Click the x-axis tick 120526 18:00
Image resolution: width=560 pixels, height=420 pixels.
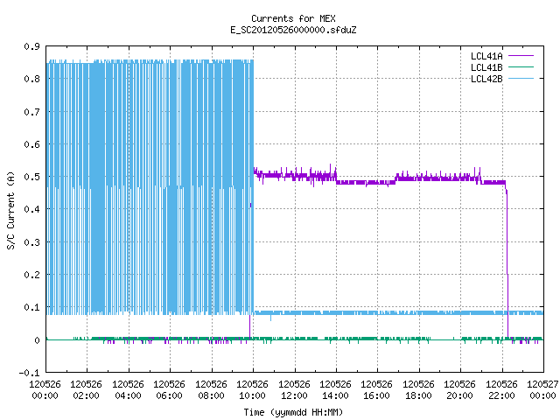[x=418, y=390]
